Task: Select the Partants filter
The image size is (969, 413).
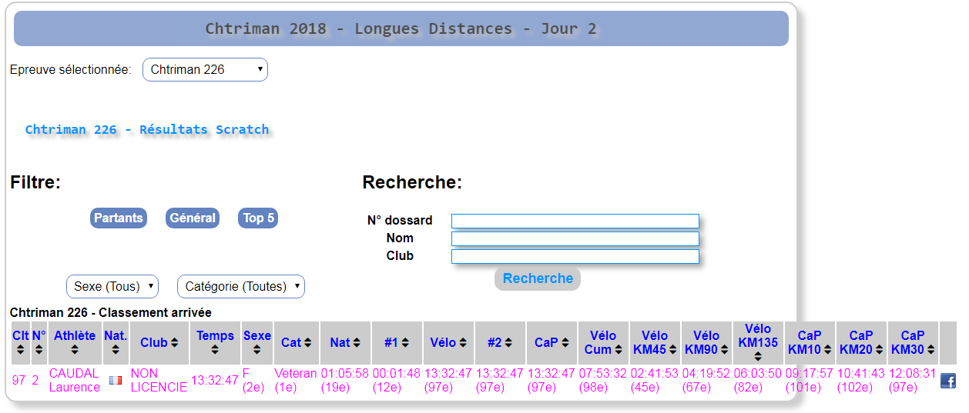Action: point(119,218)
